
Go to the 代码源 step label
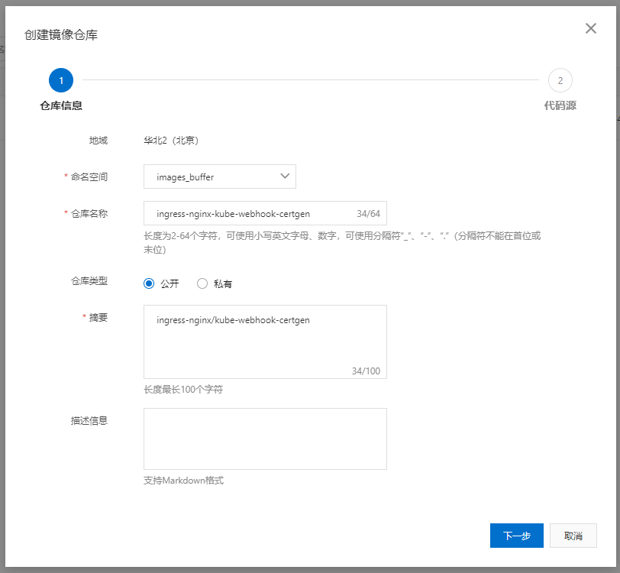560,105
